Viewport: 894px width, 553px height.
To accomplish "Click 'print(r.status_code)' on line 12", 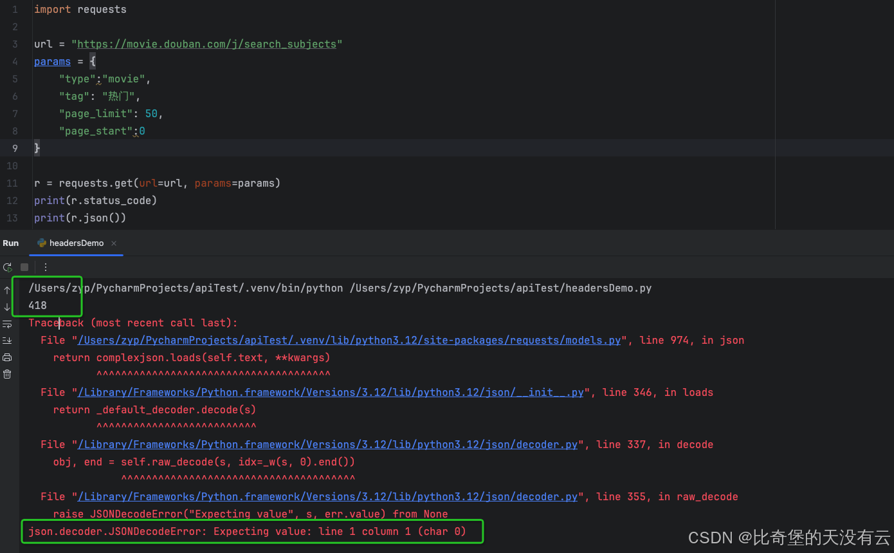I will point(96,201).
